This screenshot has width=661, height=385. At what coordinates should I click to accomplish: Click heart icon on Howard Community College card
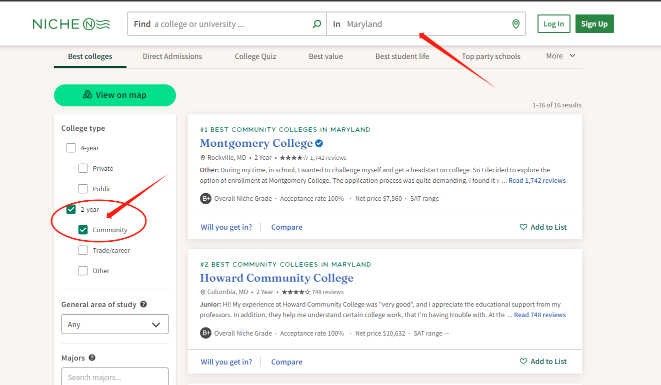pyautogui.click(x=523, y=362)
